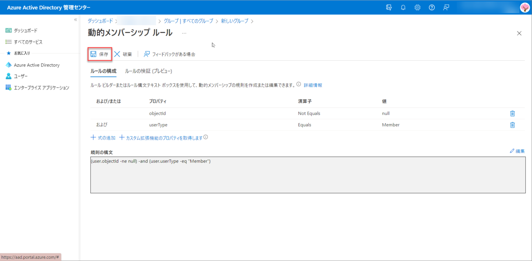Select the および cell in userType row
The image size is (532, 261).
pyautogui.click(x=102, y=125)
